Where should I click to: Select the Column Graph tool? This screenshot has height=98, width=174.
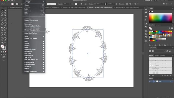[x=5, y=38]
